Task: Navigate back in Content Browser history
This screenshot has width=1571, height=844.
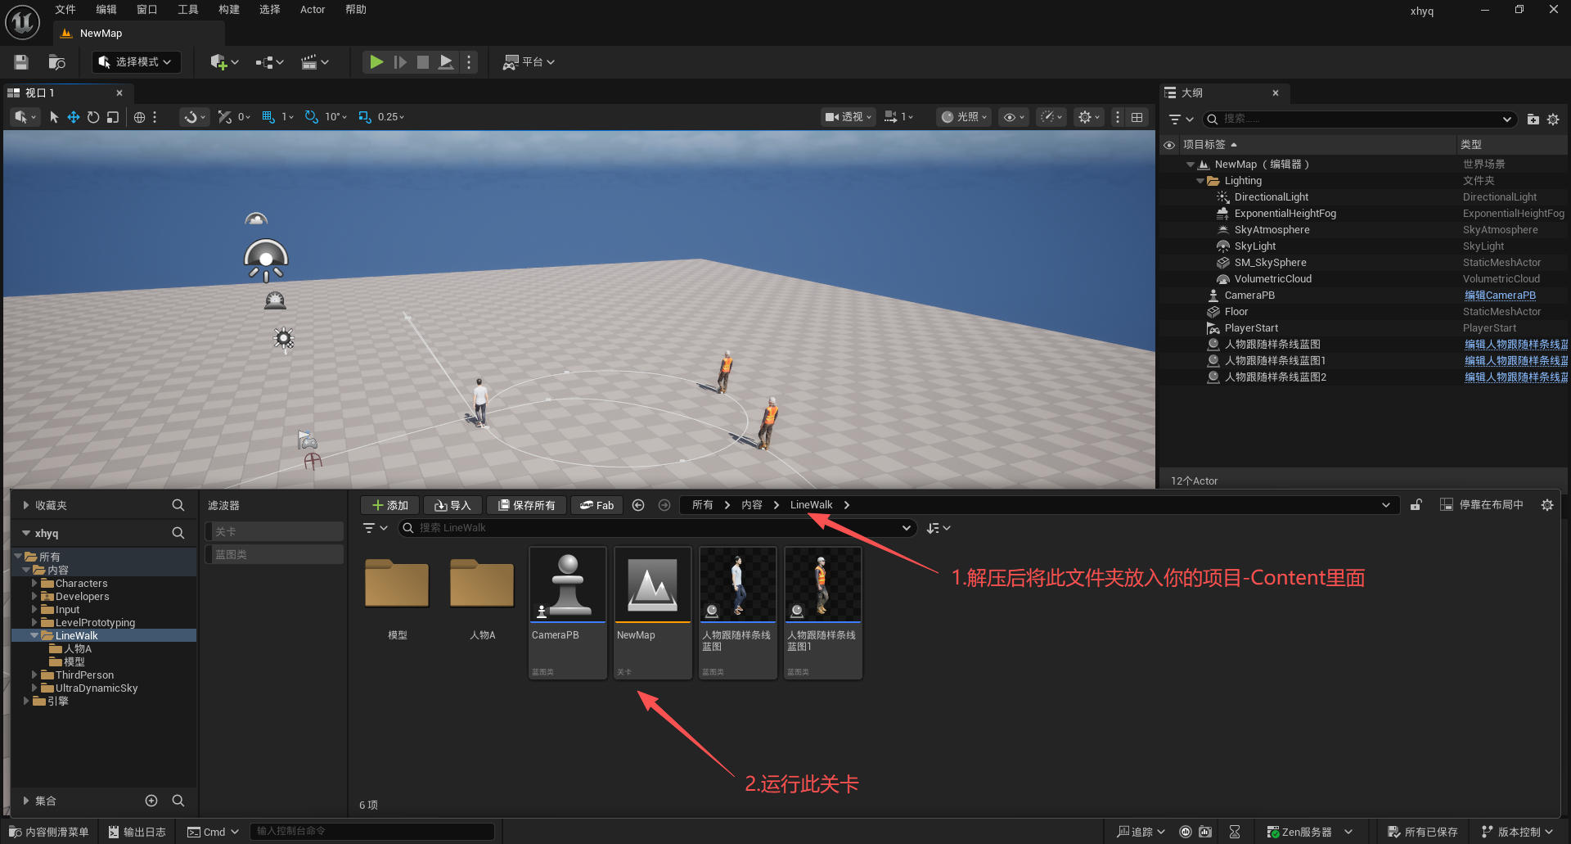Action: (x=638, y=505)
